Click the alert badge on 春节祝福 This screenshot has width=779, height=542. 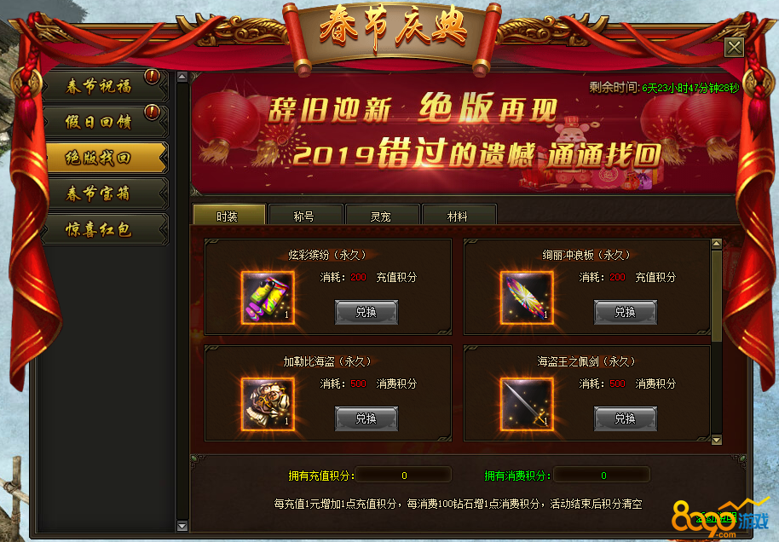click(x=152, y=77)
